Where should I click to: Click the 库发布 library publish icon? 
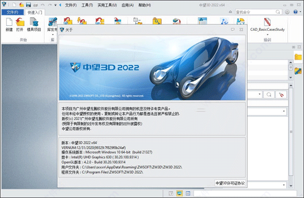(x=52, y=22)
